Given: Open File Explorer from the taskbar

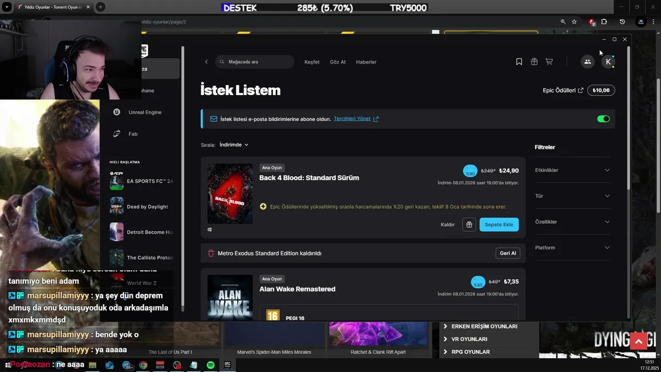Looking at the screenshot, I should (x=92, y=365).
